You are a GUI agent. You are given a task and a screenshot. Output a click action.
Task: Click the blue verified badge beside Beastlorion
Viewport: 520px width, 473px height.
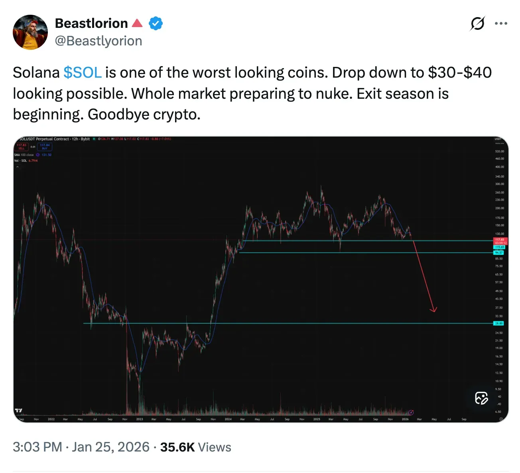pos(156,23)
